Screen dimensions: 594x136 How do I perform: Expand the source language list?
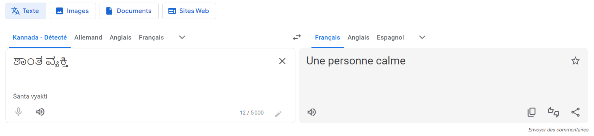click(x=182, y=37)
